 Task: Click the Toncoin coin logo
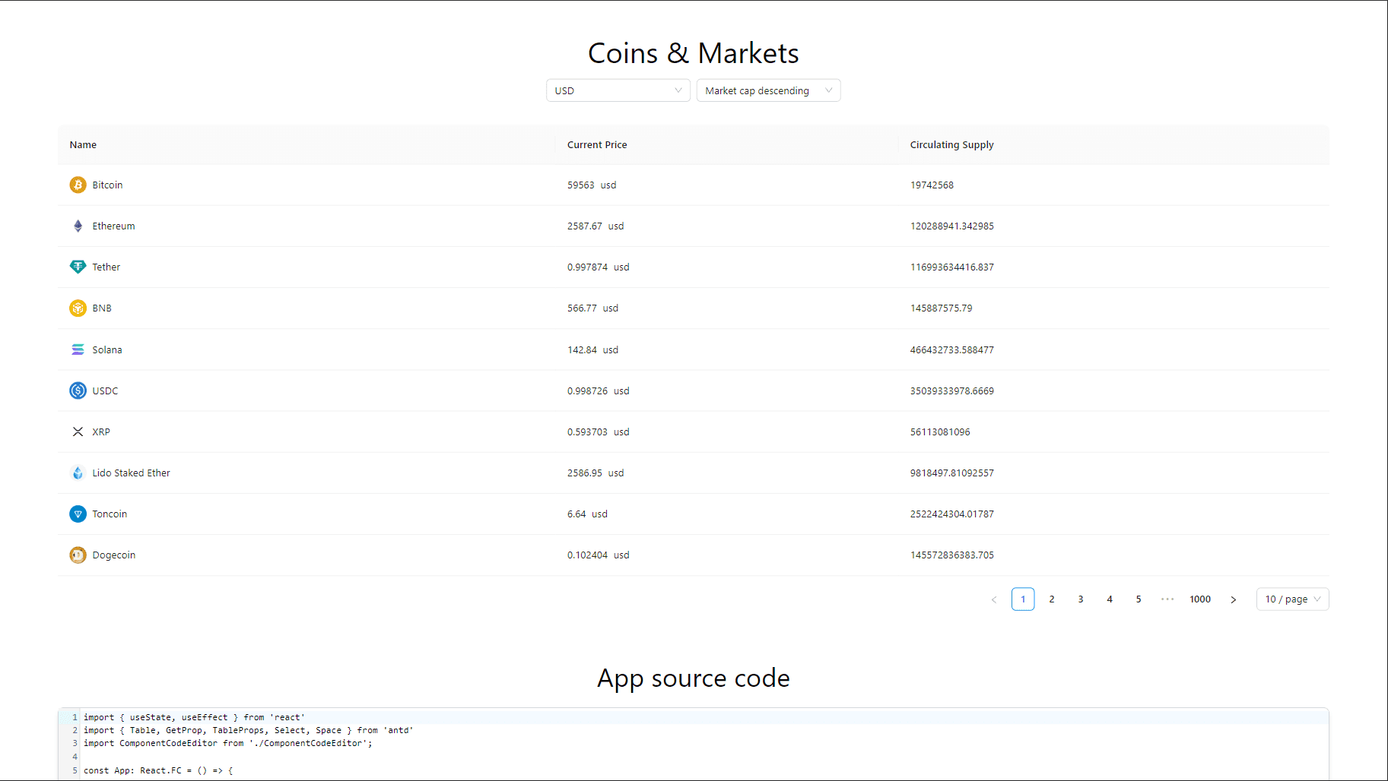click(78, 514)
